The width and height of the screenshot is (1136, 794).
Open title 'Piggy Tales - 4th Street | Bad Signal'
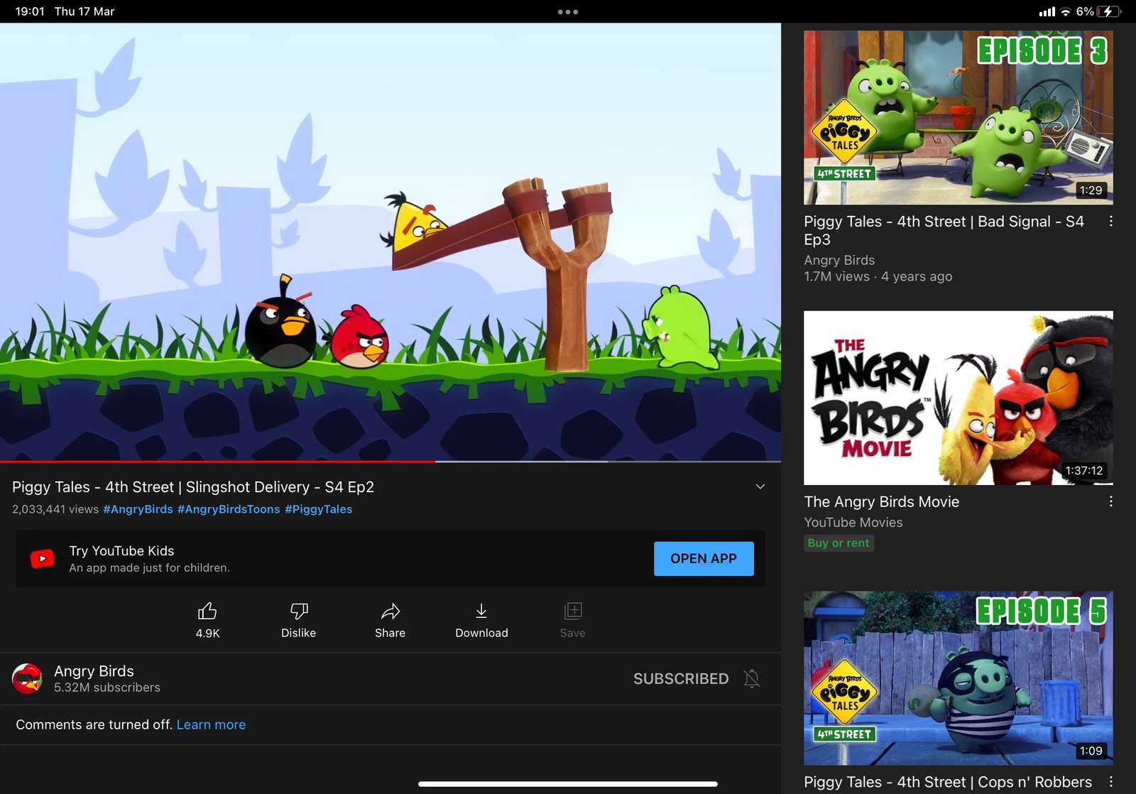944,230
